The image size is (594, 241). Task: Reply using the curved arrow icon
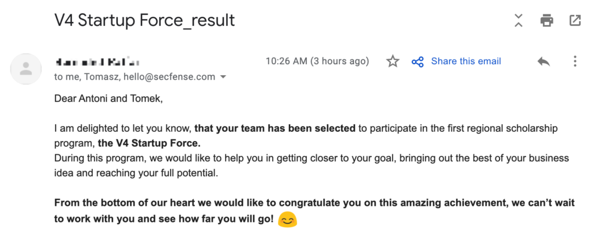click(544, 61)
